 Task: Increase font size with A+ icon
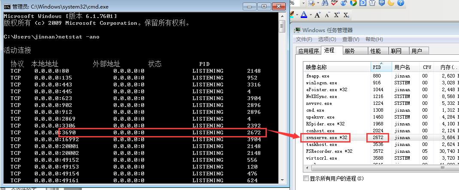point(317,15)
